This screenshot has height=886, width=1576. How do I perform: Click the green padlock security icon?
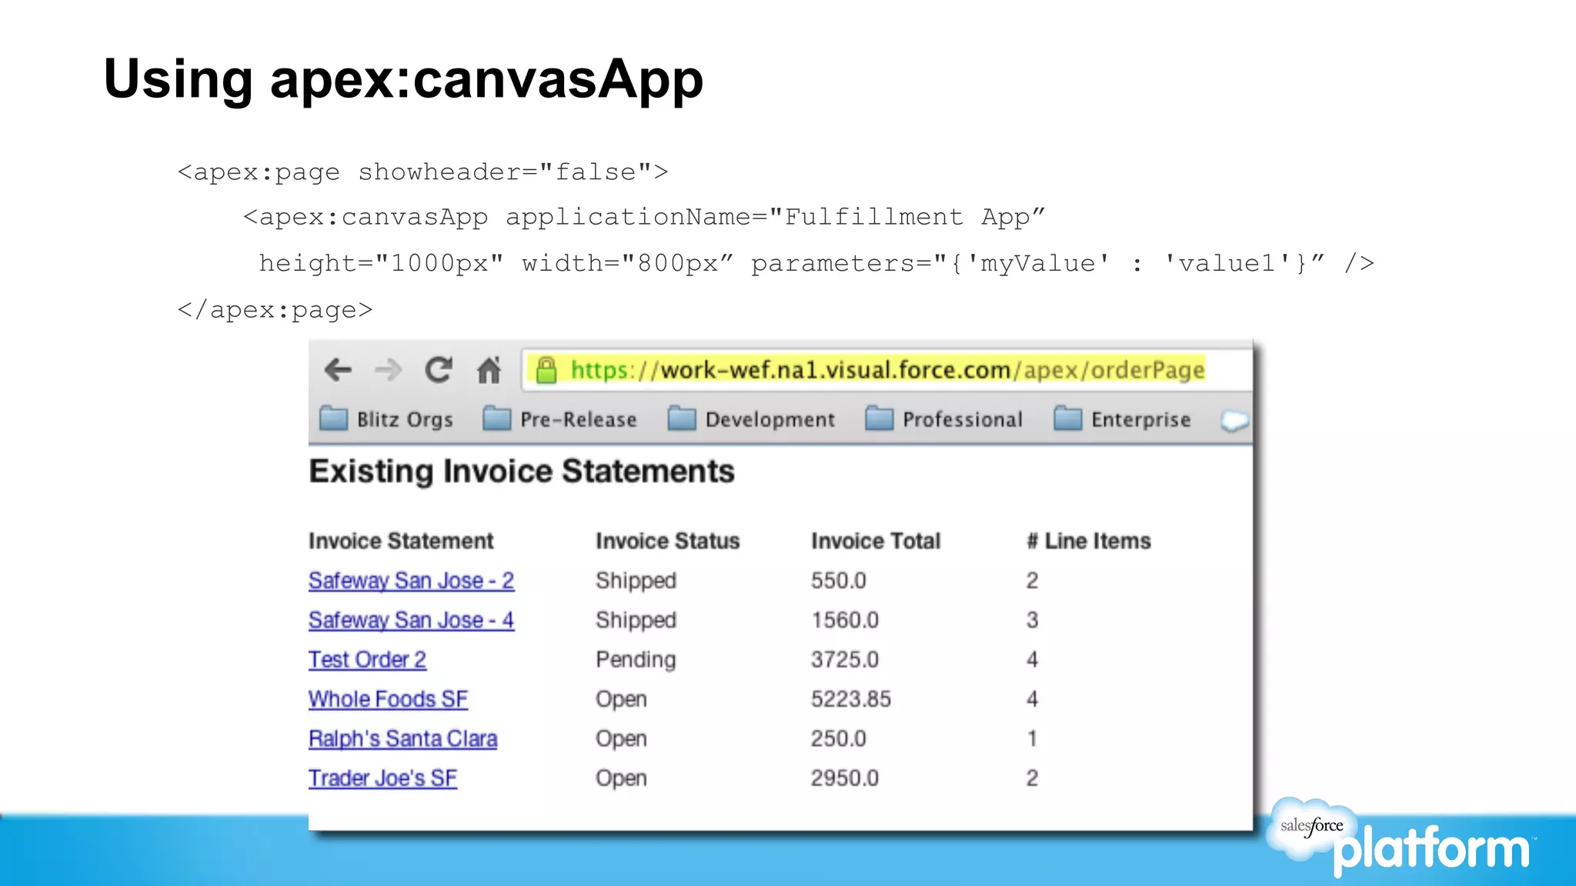[x=546, y=370]
